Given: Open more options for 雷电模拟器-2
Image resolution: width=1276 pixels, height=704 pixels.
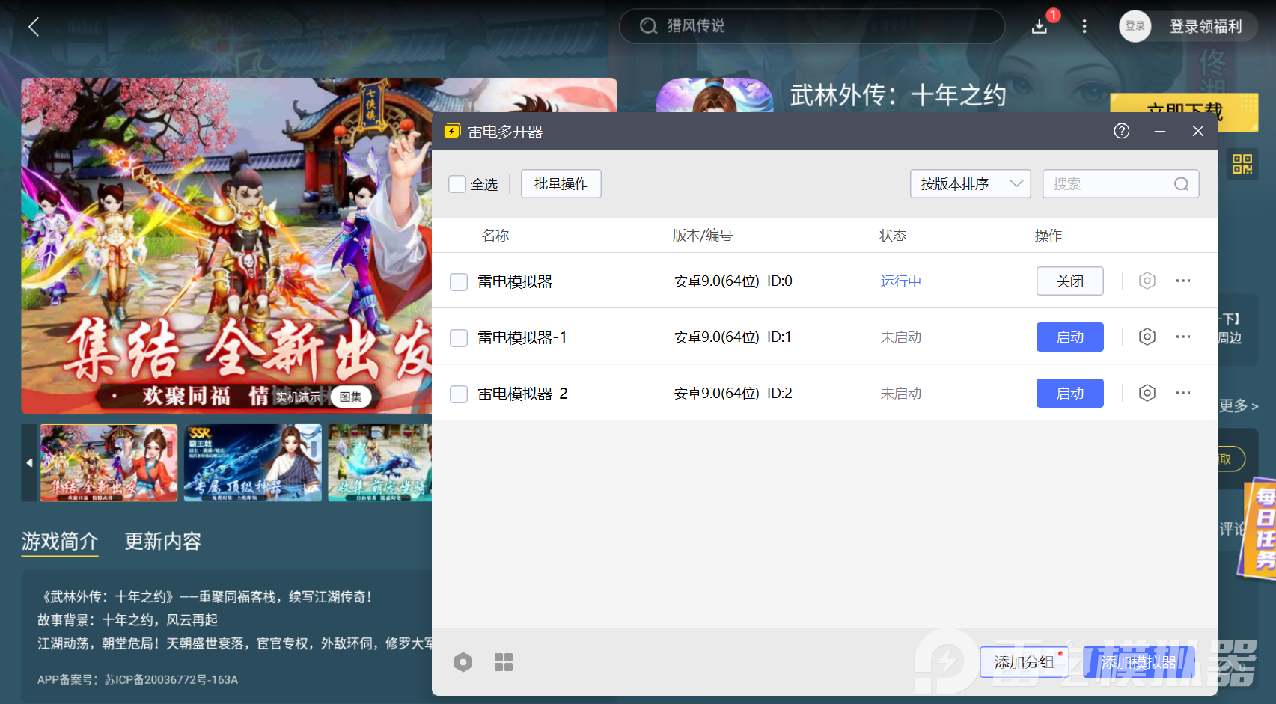Looking at the screenshot, I should tap(1183, 393).
